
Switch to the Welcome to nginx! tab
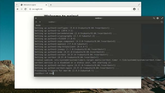coord(34,5)
